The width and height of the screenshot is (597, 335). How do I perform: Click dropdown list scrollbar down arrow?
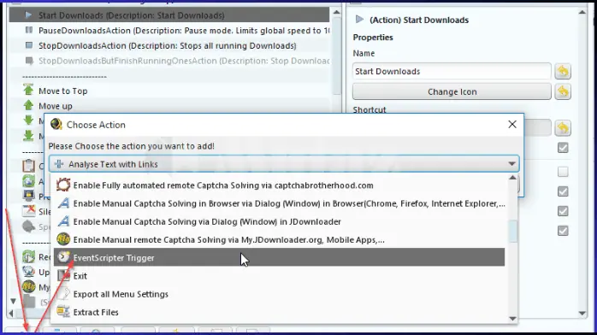(512, 319)
